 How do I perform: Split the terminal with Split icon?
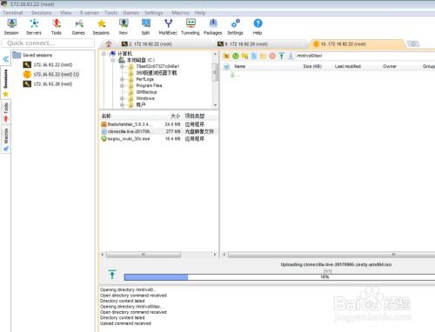145,27
